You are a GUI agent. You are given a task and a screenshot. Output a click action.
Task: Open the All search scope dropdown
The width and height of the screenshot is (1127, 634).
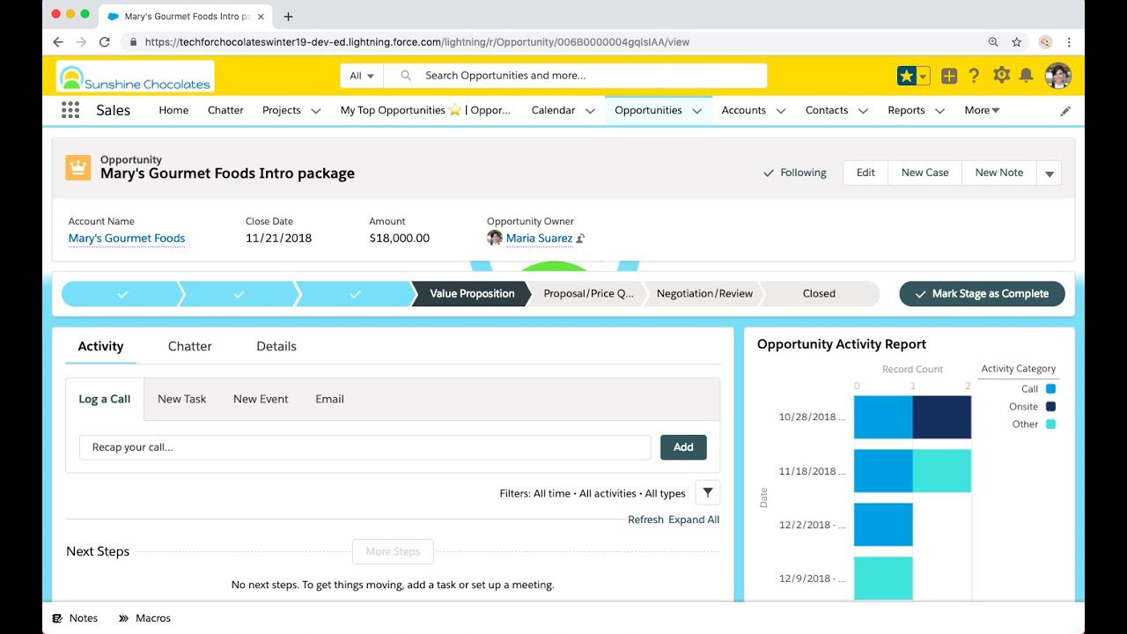(x=362, y=76)
